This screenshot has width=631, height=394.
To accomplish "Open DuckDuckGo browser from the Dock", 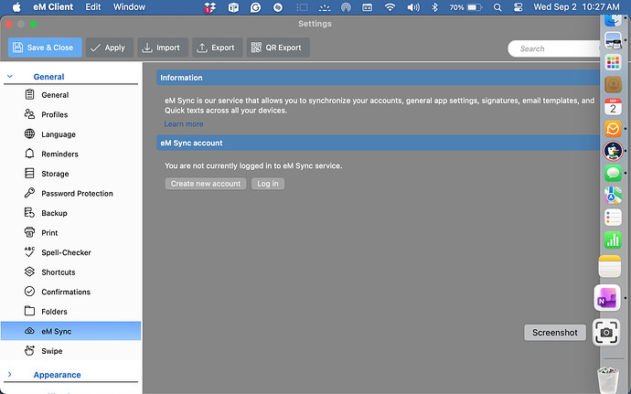I will (613, 151).
